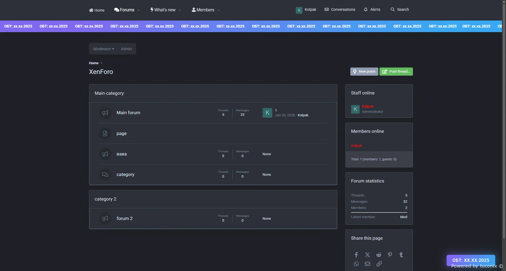
Task: Share this page via WhatsApp
Action: point(356,264)
